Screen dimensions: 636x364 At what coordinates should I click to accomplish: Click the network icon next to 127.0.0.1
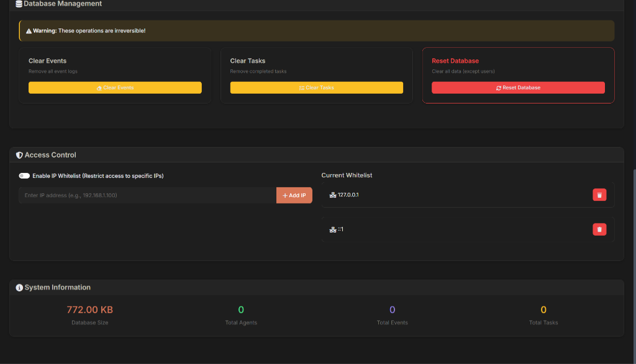(333, 195)
